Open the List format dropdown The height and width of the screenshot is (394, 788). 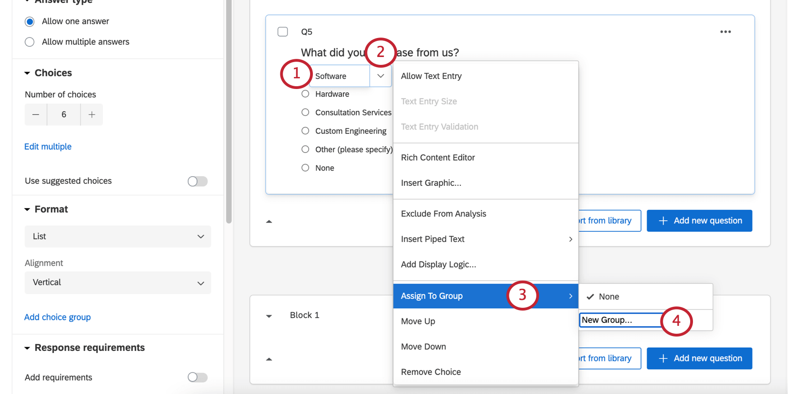click(x=118, y=236)
